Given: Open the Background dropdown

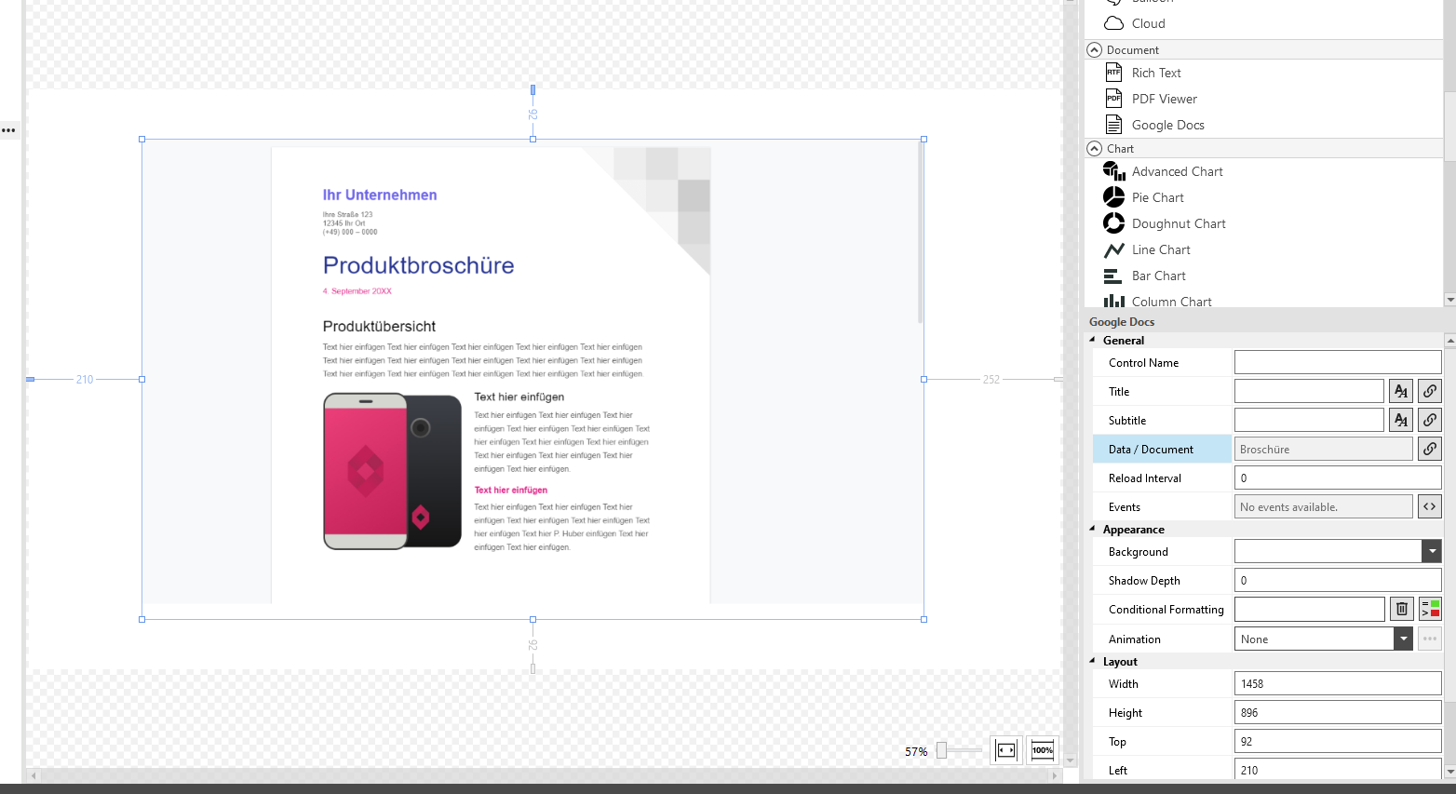Looking at the screenshot, I should tap(1431, 552).
